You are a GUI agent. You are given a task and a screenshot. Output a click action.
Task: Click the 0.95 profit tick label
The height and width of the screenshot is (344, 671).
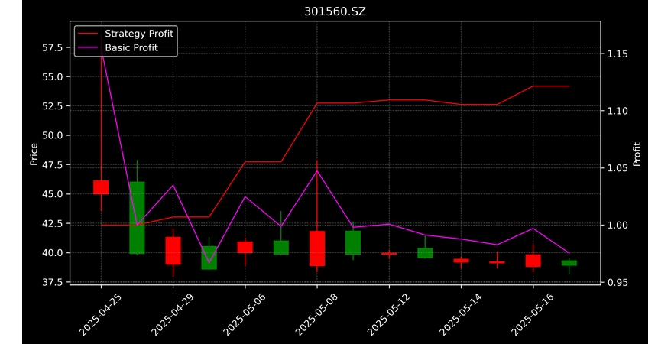(x=617, y=283)
